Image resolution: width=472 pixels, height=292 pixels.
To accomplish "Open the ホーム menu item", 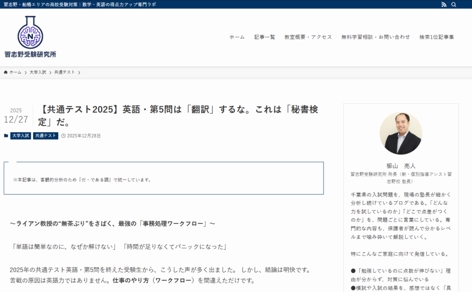I will 237,37.
